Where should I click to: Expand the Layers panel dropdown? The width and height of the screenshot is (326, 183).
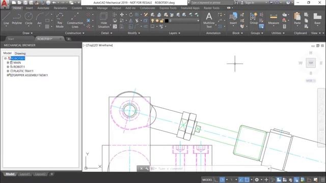174,33
